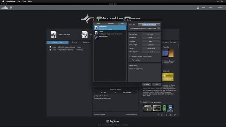The height and width of the screenshot is (127, 226).
Task: Click Cancel in New Song dialog
Action: point(147,84)
